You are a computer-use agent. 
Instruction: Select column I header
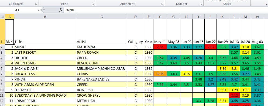[x=198, y=17]
